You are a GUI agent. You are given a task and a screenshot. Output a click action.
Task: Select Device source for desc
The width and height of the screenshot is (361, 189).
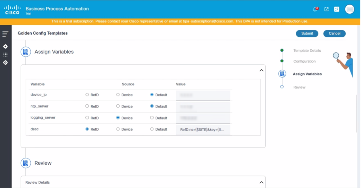click(x=118, y=129)
